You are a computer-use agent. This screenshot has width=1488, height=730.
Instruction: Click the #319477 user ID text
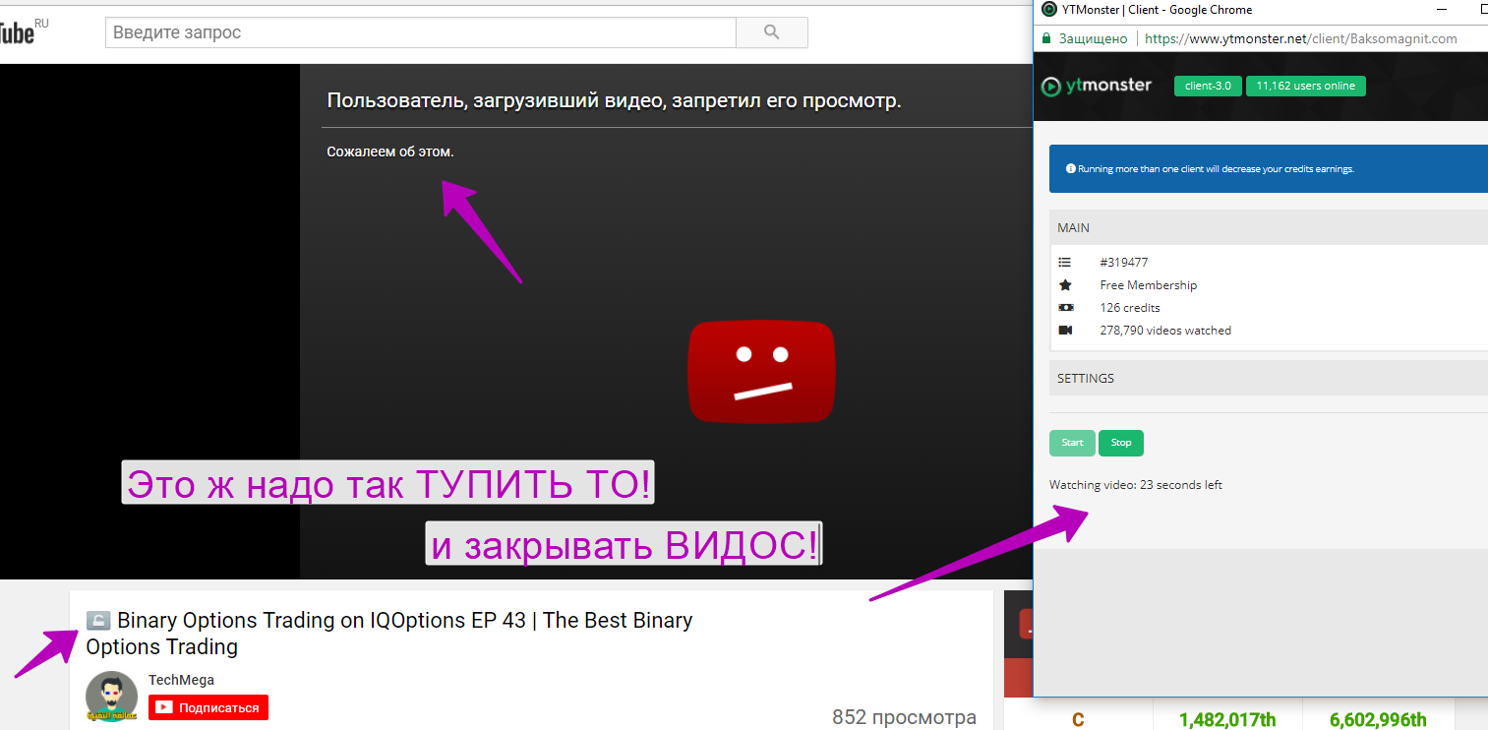(1123, 263)
